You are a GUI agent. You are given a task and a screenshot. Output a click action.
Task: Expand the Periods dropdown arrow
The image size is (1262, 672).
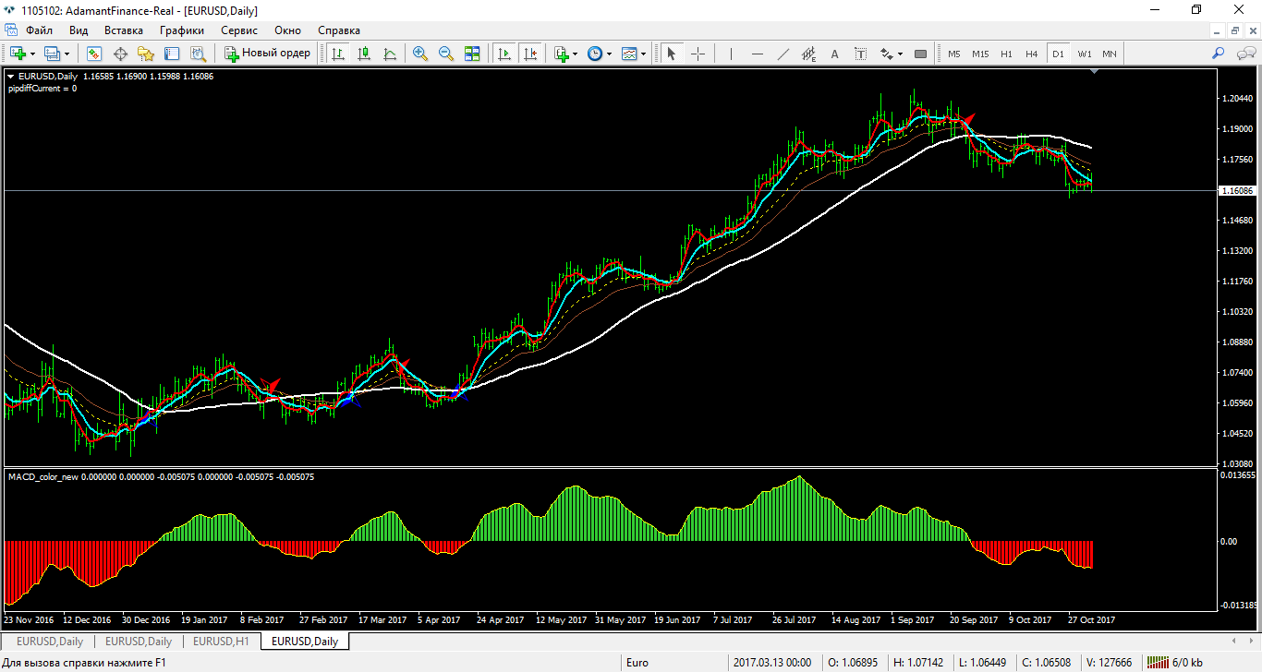tap(610, 54)
